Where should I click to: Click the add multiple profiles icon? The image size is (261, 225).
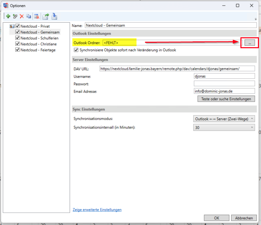click(x=15, y=16)
